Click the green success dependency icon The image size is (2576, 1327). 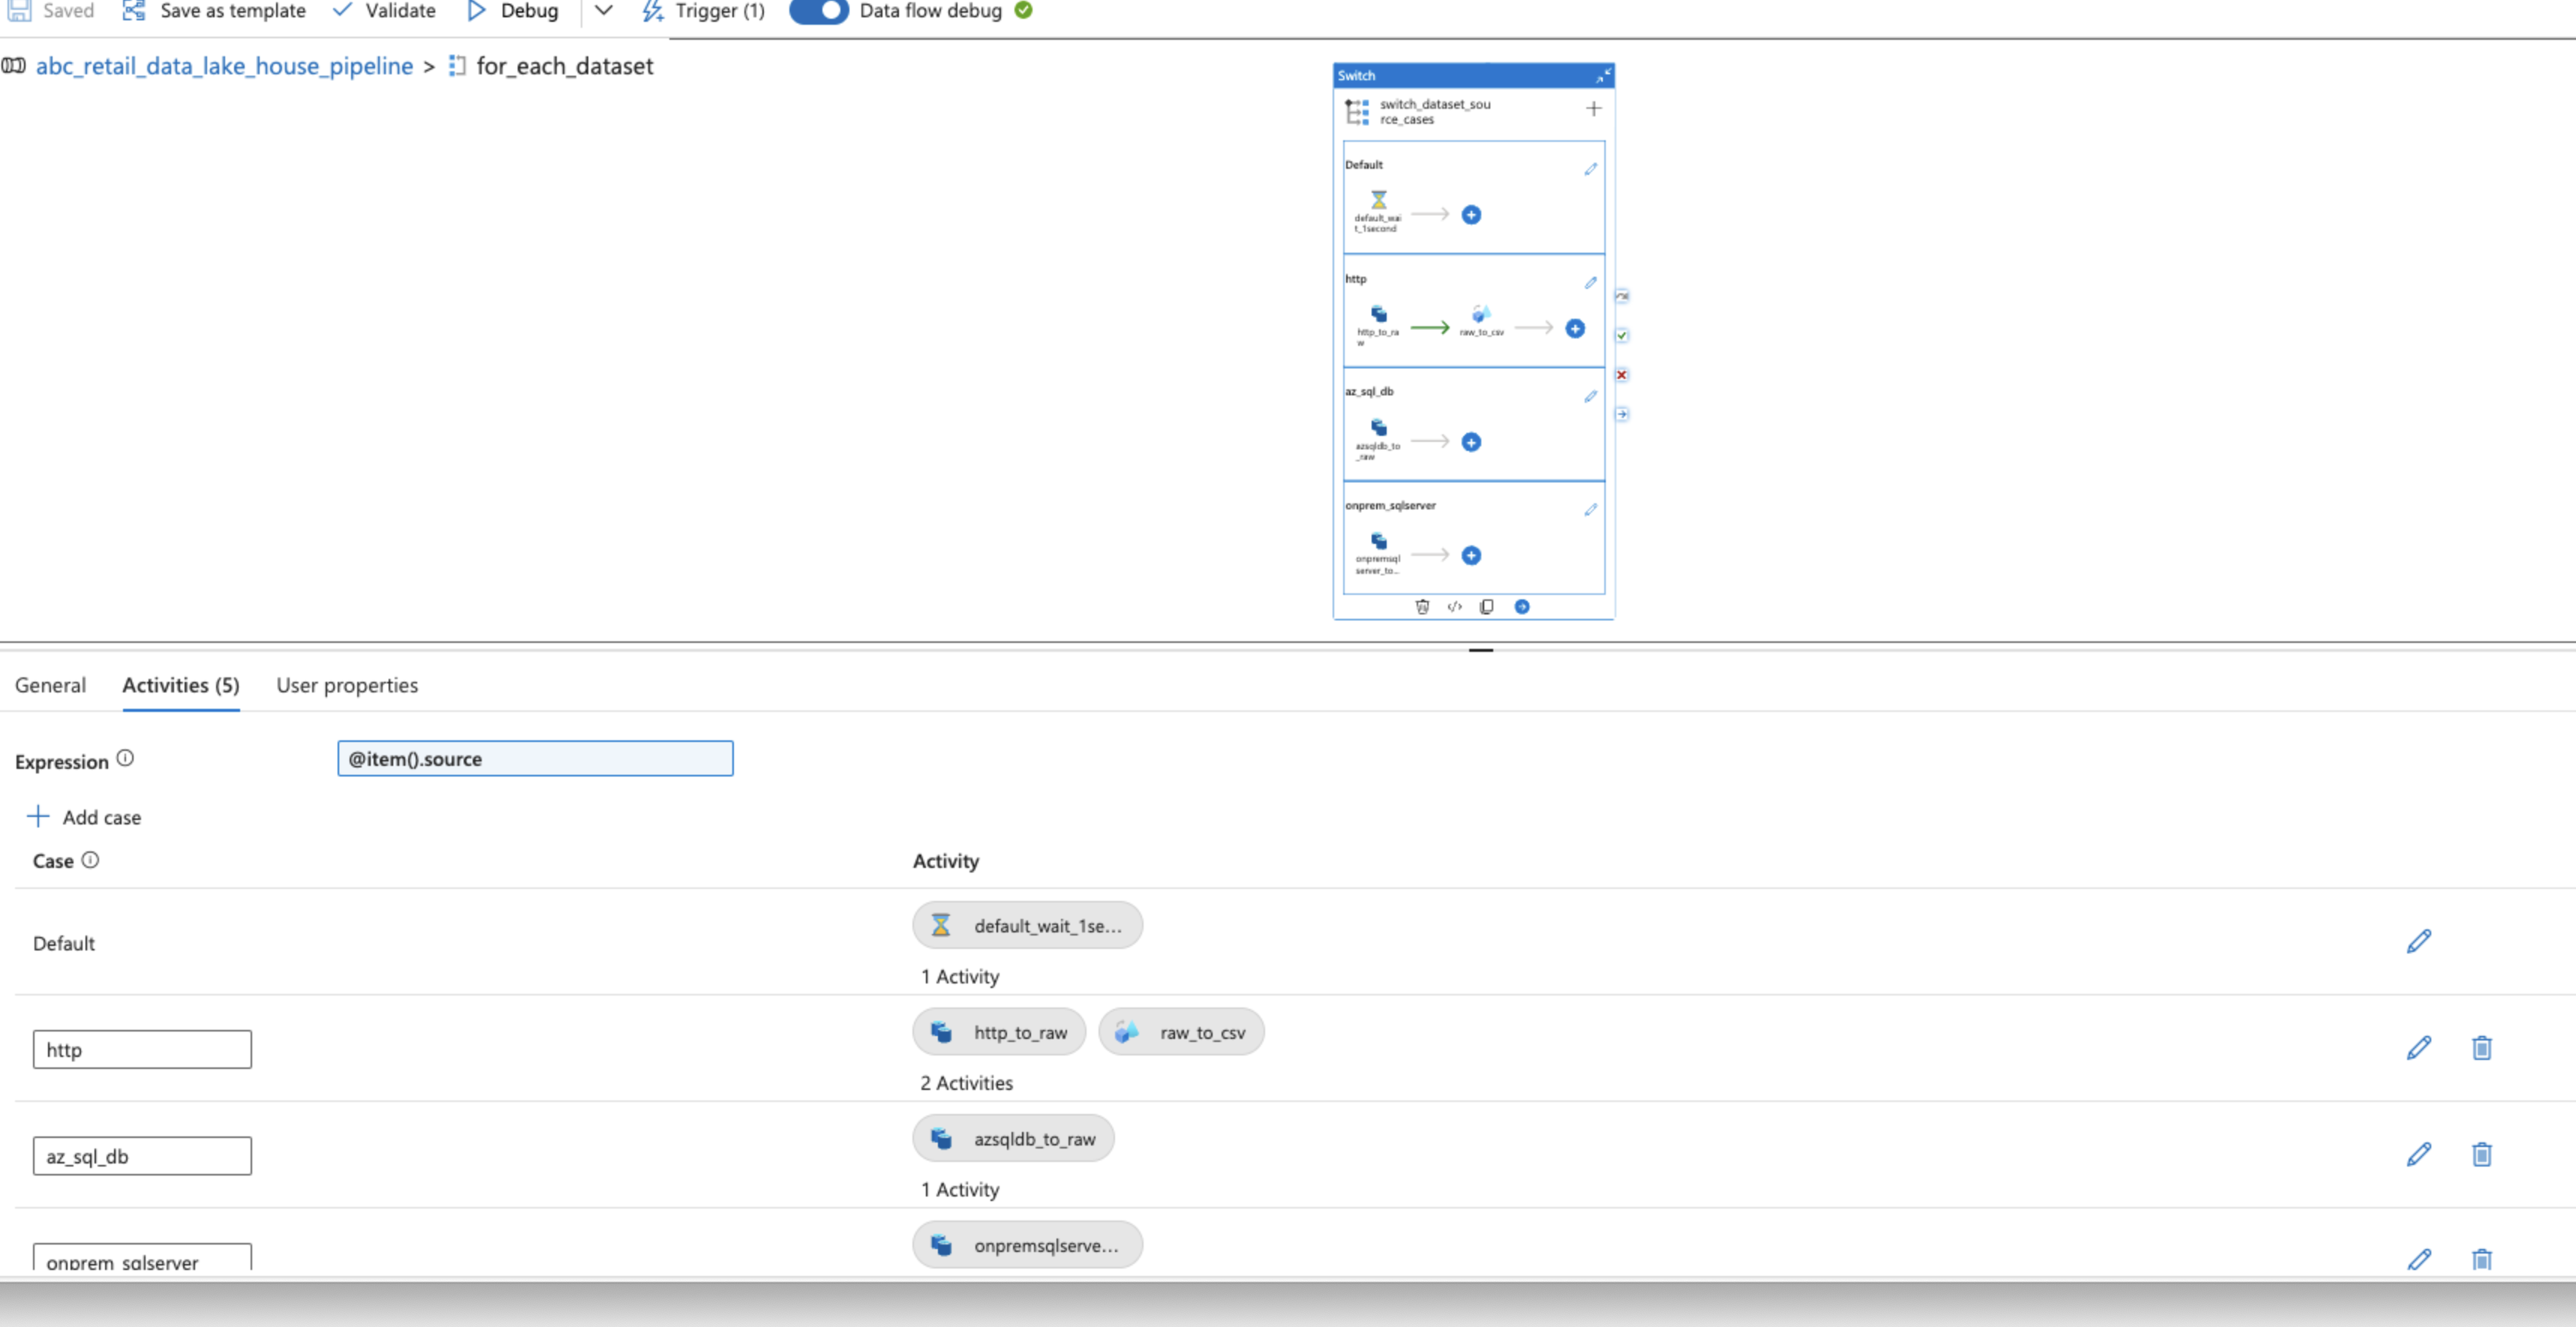1622,336
